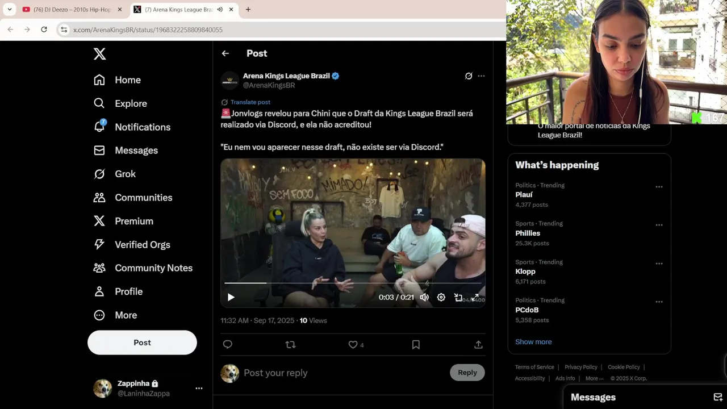The width and height of the screenshot is (727, 409).
Task: Open Notifications with the bell icon
Action: pos(132,127)
